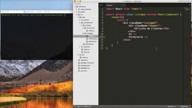Expand the css folder arrow

coord(78,55)
